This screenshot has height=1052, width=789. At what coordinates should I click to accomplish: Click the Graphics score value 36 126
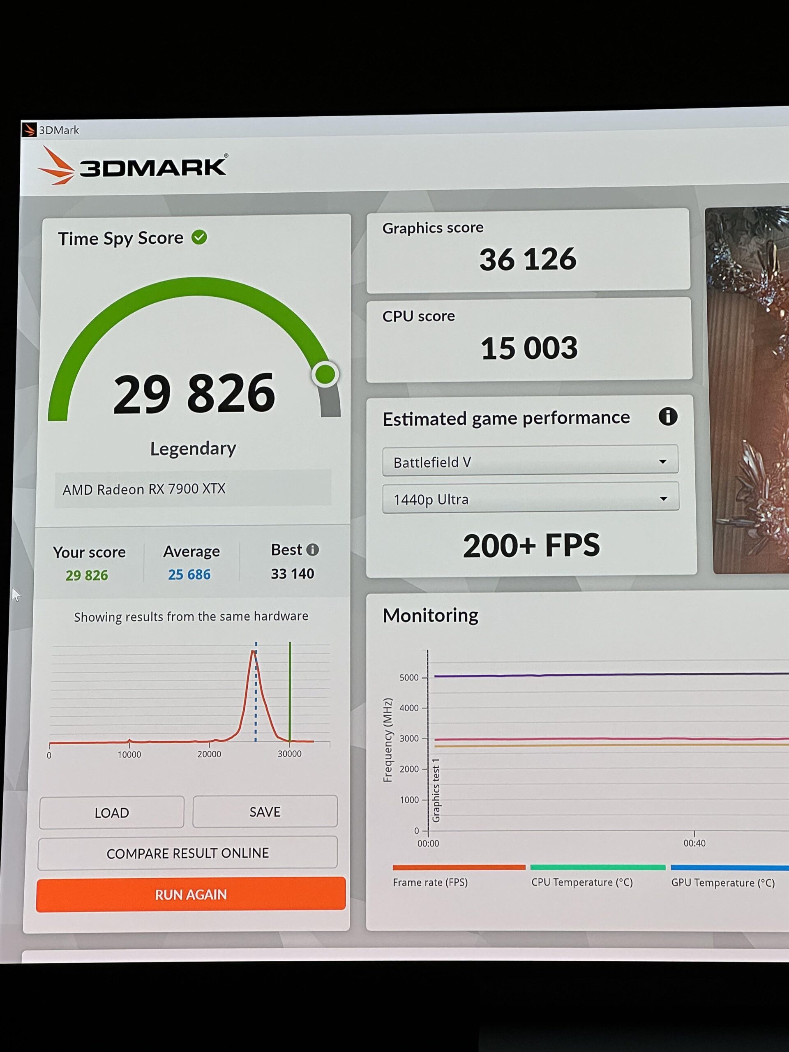pos(527,260)
